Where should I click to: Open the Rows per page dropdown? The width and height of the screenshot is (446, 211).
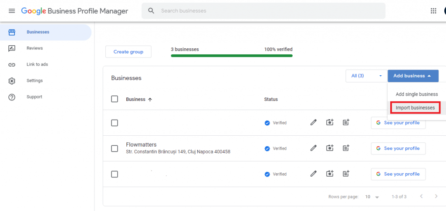(372, 197)
